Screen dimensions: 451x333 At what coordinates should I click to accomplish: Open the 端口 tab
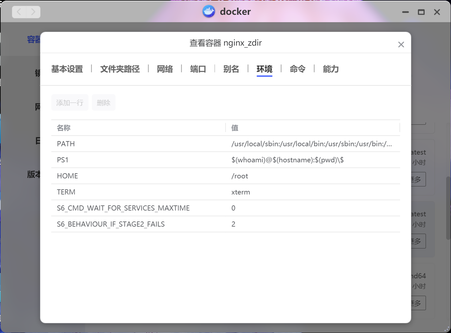point(198,69)
